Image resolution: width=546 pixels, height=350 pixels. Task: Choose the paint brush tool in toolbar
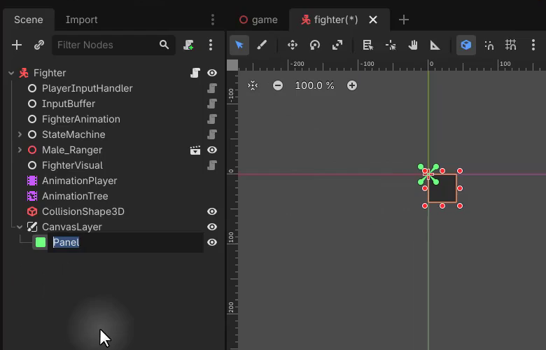pyautogui.click(x=262, y=45)
